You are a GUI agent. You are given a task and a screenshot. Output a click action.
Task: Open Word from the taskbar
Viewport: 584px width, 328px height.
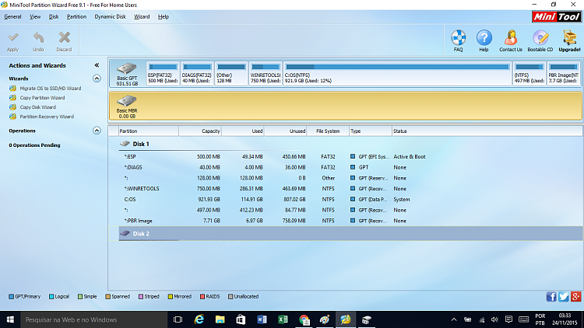262,319
